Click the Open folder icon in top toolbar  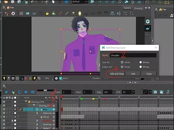pyautogui.click(x=6, y=2)
